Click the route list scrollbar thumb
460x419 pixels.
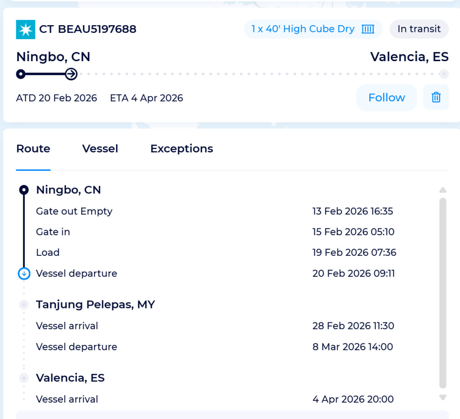click(443, 292)
